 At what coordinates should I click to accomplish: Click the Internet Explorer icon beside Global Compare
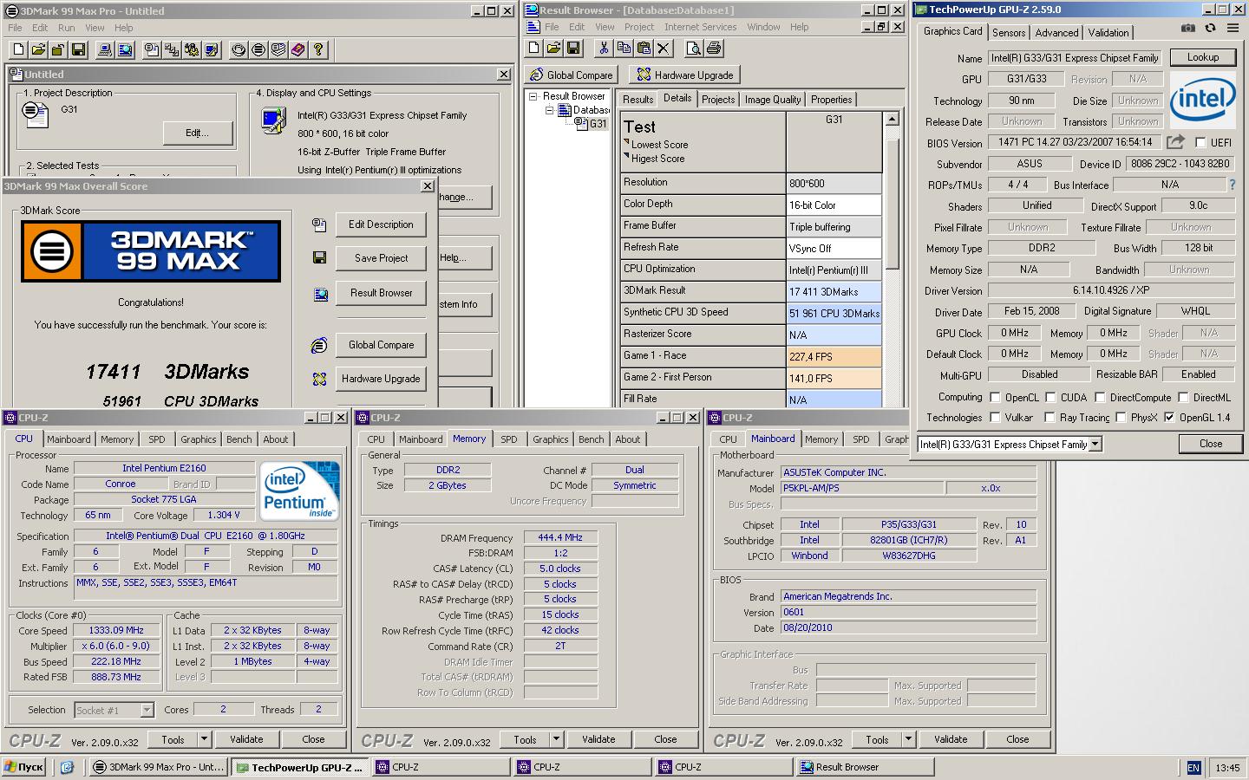pyautogui.click(x=319, y=345)
